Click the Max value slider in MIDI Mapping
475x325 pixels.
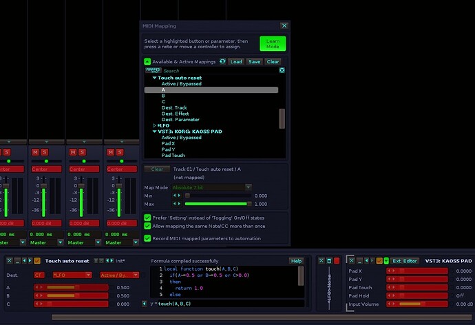tap(217, 204)
